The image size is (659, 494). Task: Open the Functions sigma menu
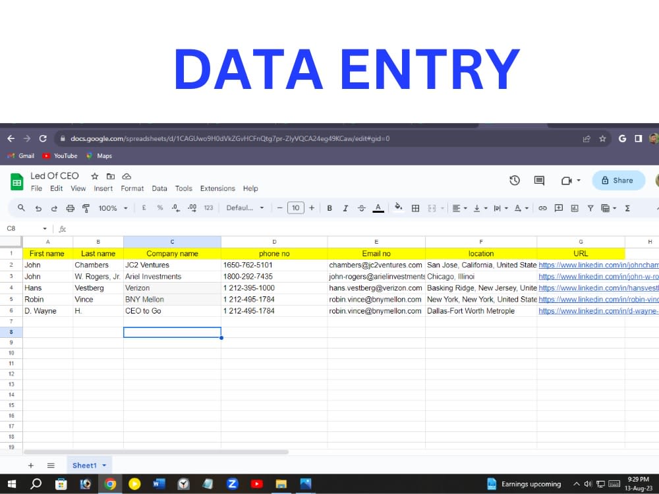point(627,208)
